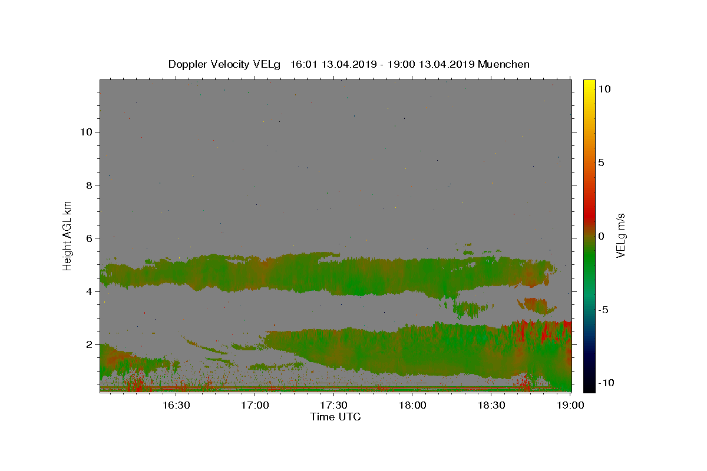707x471 pixels.
Task: Click the 'VELg m/s' colorbar label
Action: pos(620,235)
